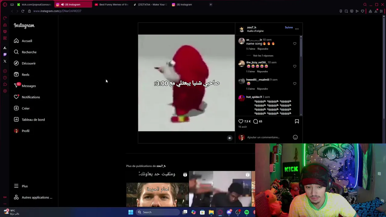Screen dimensions: 386x217
Task: Open Profil in sidebar
Action: pos(21,131)
